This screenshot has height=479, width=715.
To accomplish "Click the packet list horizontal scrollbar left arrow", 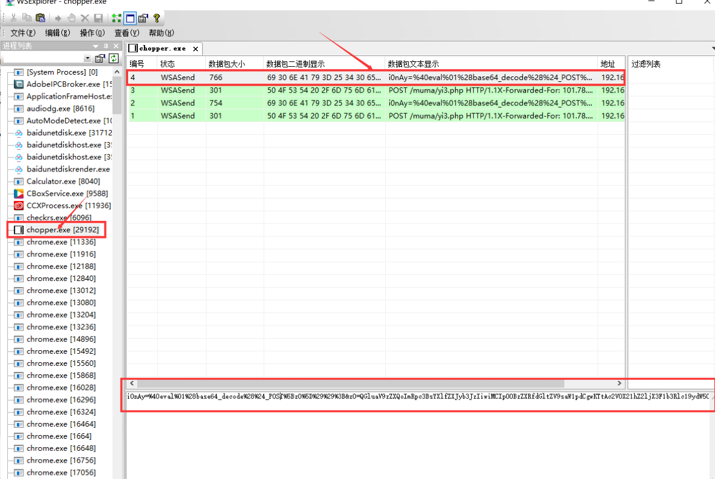I will (x=132, y=383).
